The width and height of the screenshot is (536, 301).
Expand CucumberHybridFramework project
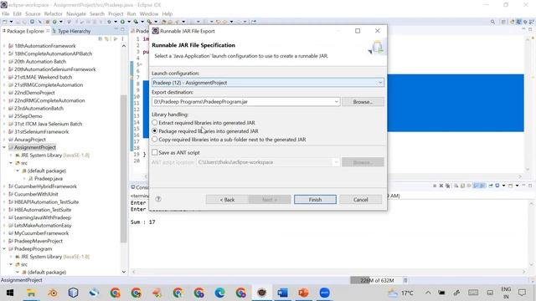point(4,186)
